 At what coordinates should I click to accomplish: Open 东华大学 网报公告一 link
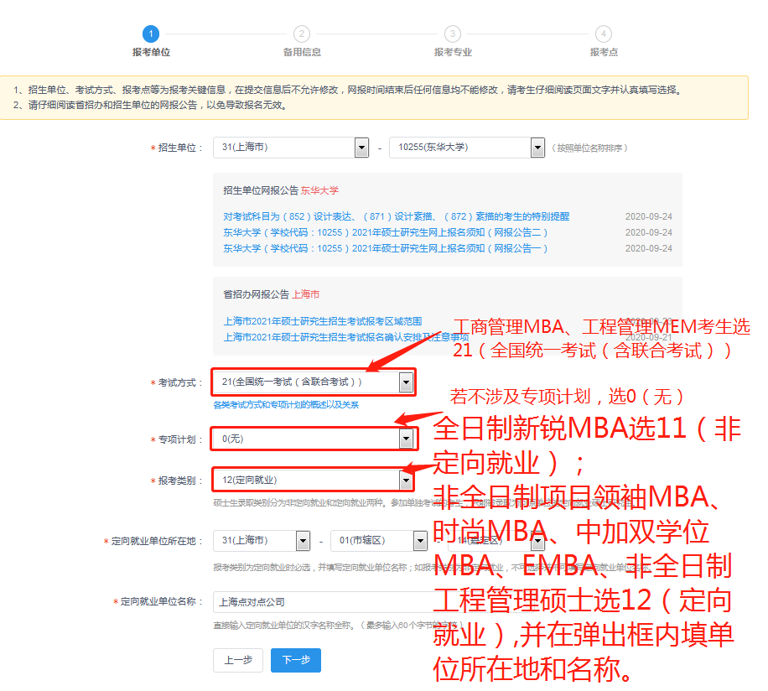(386, 248)
